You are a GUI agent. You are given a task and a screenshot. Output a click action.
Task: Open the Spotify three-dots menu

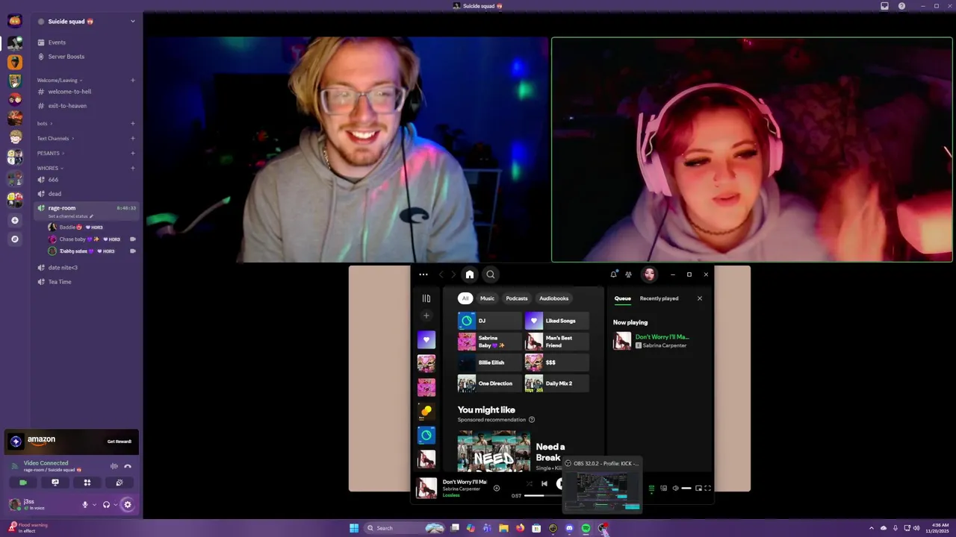point(423,274)
